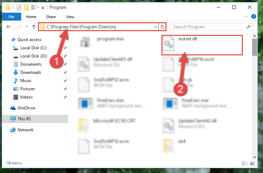Refresh the current folder view
Image resolution: width=263 pixels, height=173 pixels.
tap(162, 27)
